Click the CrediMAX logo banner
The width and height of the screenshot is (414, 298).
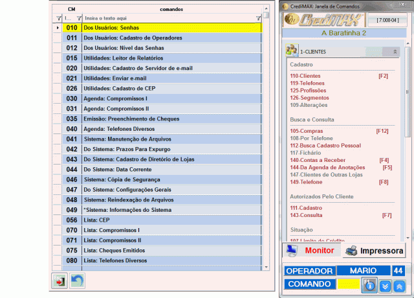point(322,18)
